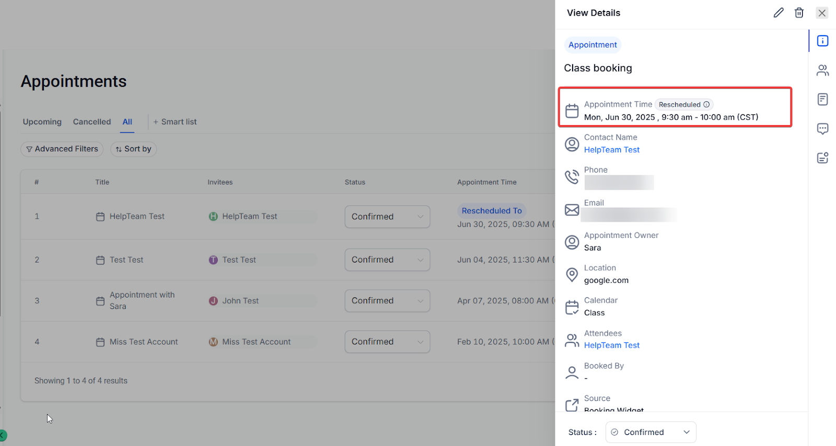The image size is (836, 446).
Task: Expand the status dropdown for Test Test row
Action: [387, 260]
